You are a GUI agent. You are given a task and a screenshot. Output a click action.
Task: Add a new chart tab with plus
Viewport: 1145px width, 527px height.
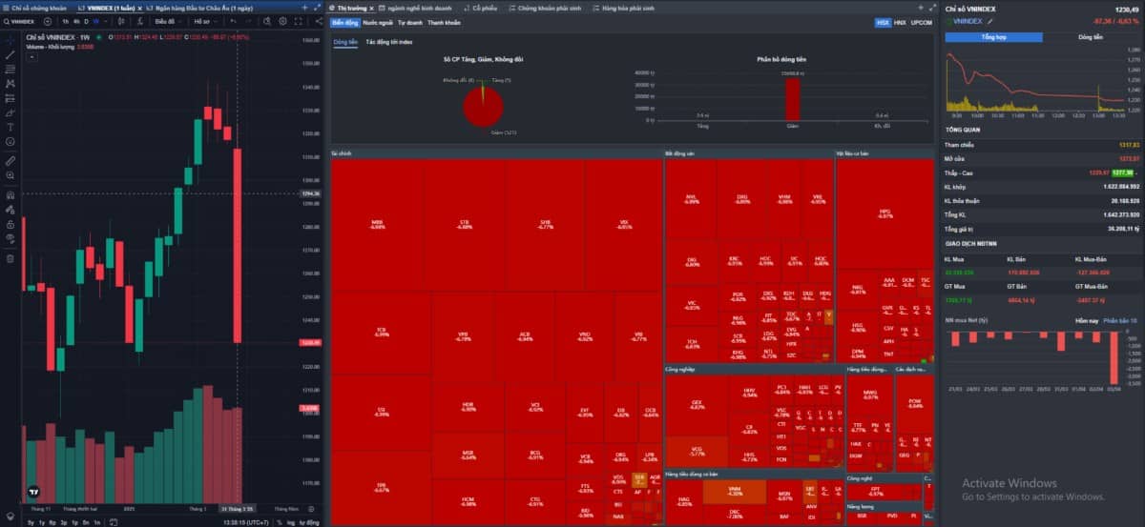pyautogui.click(x=304, y=8)
